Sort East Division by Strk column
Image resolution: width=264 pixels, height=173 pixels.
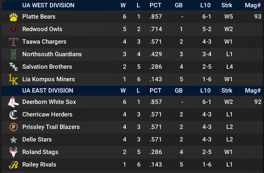tap(227, 91)
